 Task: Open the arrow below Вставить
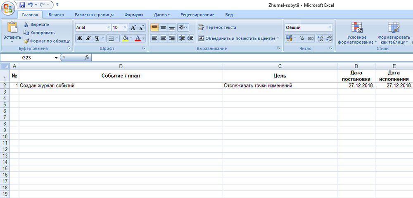(12, 42)
